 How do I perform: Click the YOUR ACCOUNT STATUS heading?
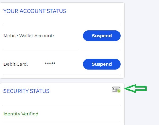[35, 11]
